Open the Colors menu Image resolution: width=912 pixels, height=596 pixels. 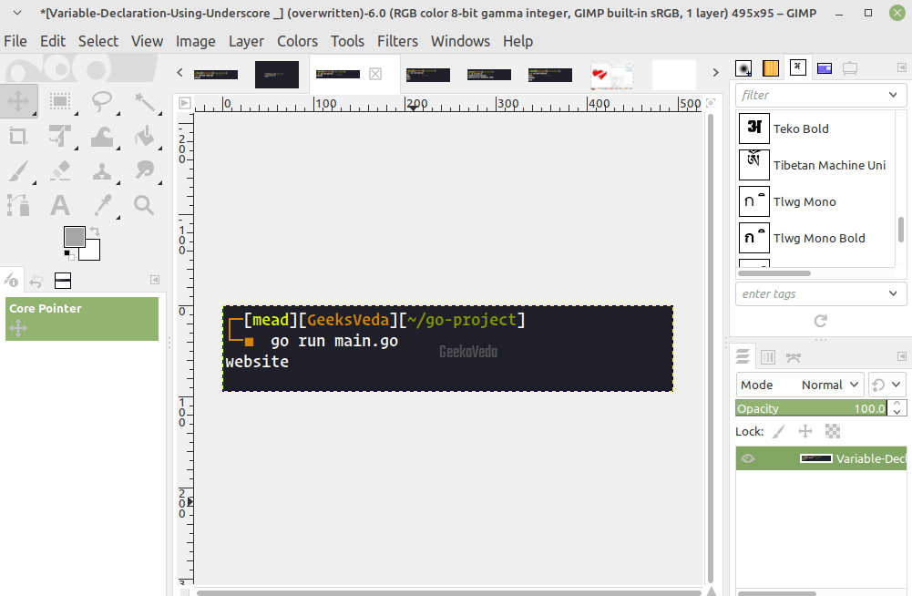[x=297, y=41]
